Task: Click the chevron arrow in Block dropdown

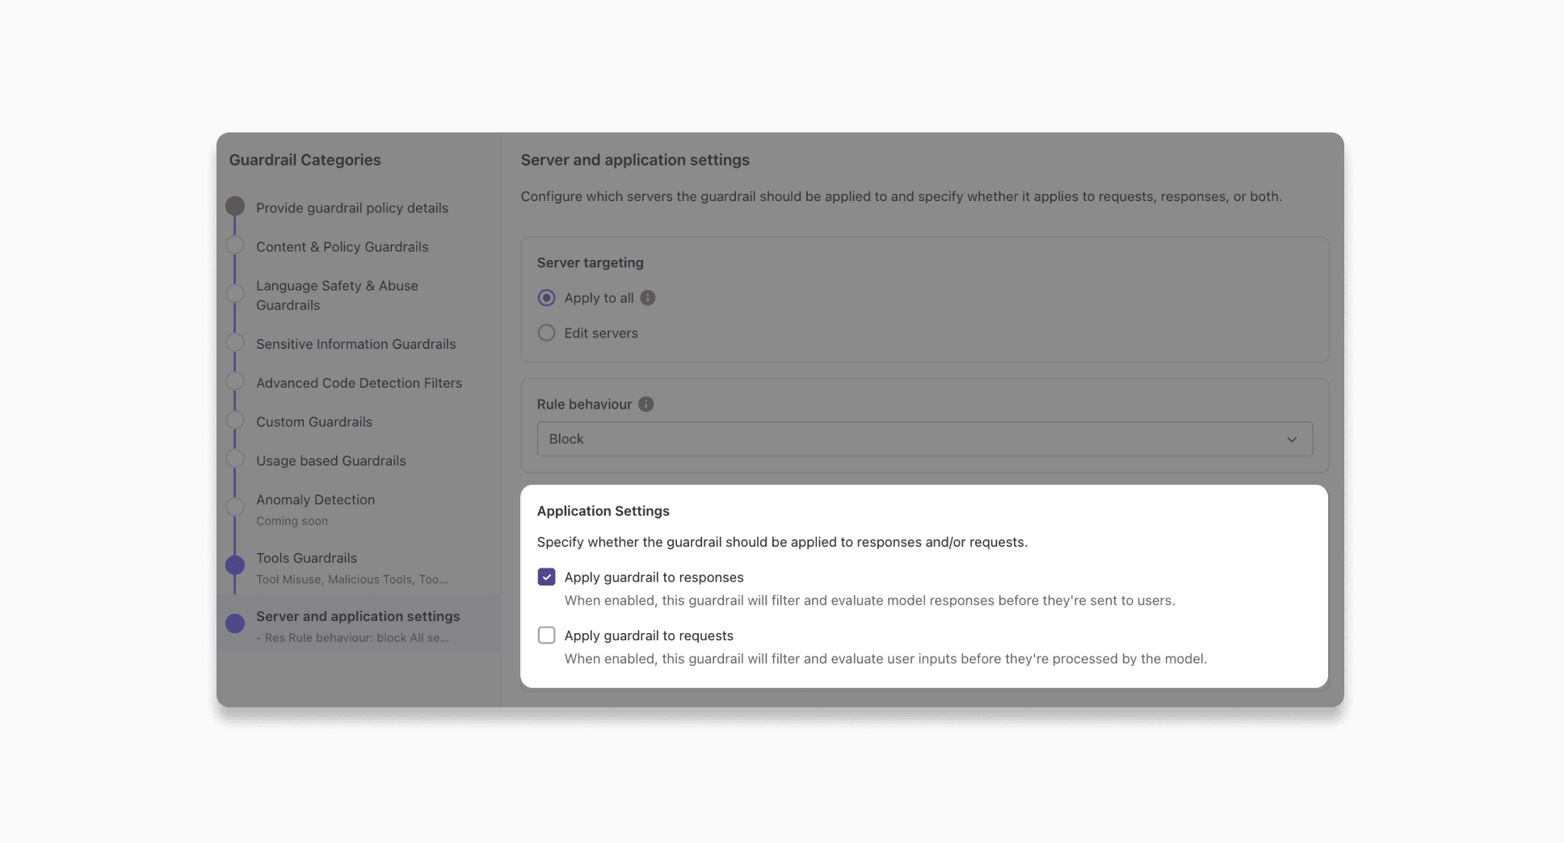Action: point(1292,439)
